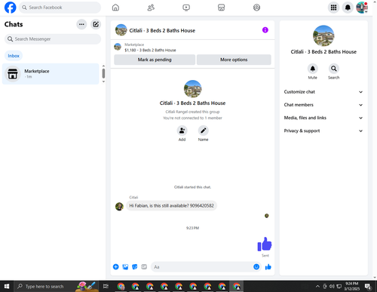The height and width of the screenshot is (292, 377).
Task: Open chat options three-dot button
Action: click(x=81, y=24)
